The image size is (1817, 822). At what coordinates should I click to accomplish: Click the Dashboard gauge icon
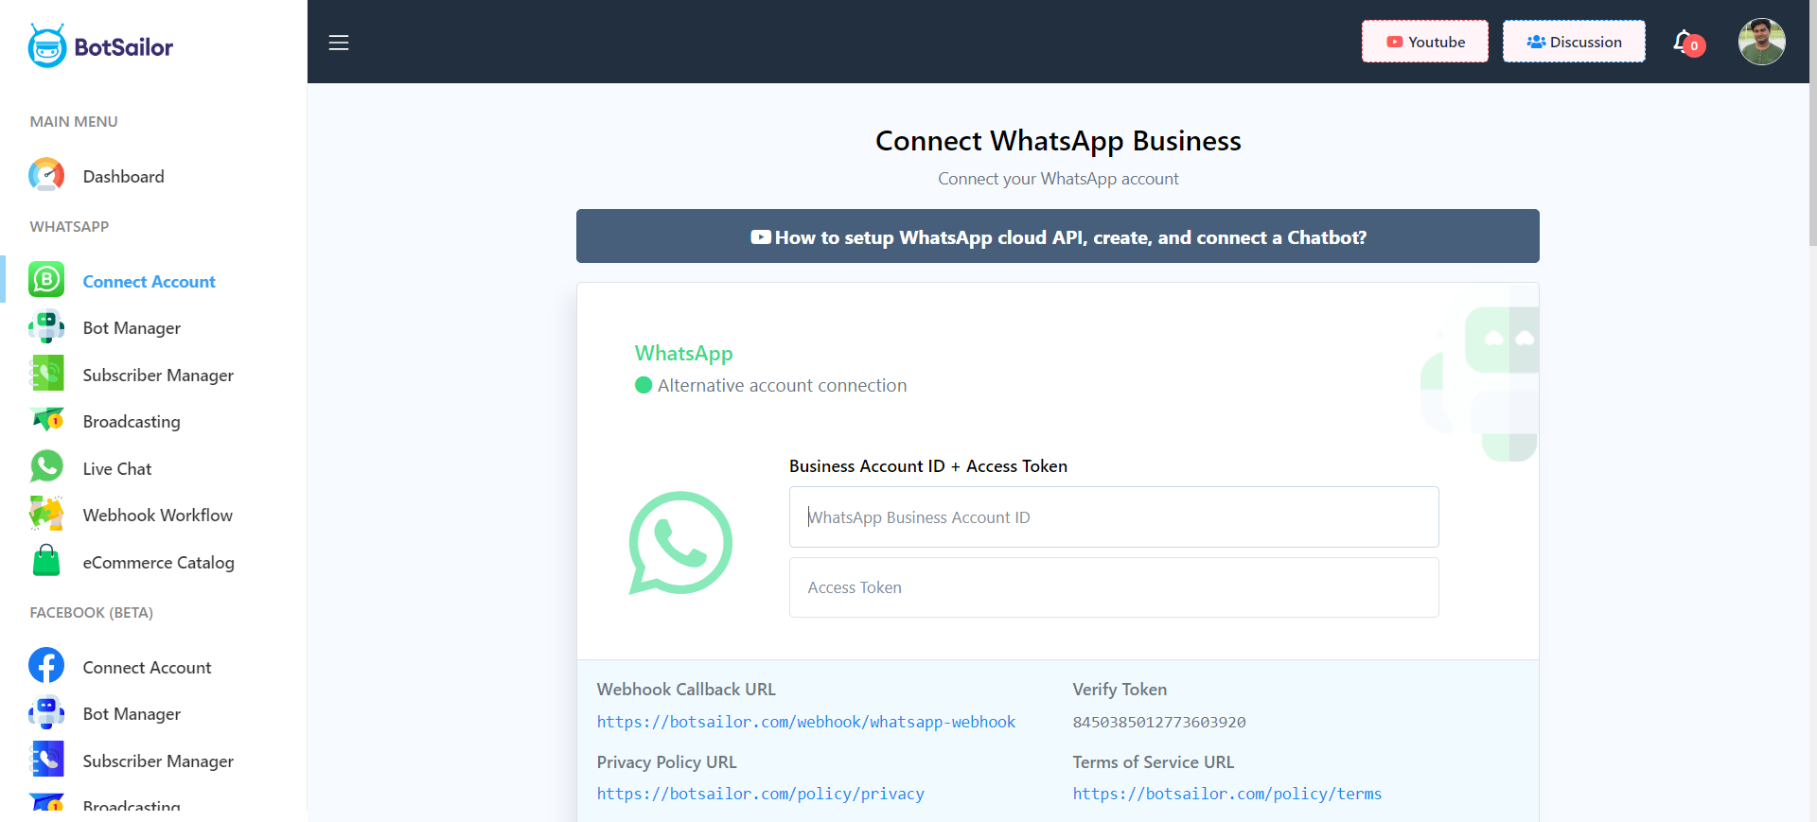46,175
